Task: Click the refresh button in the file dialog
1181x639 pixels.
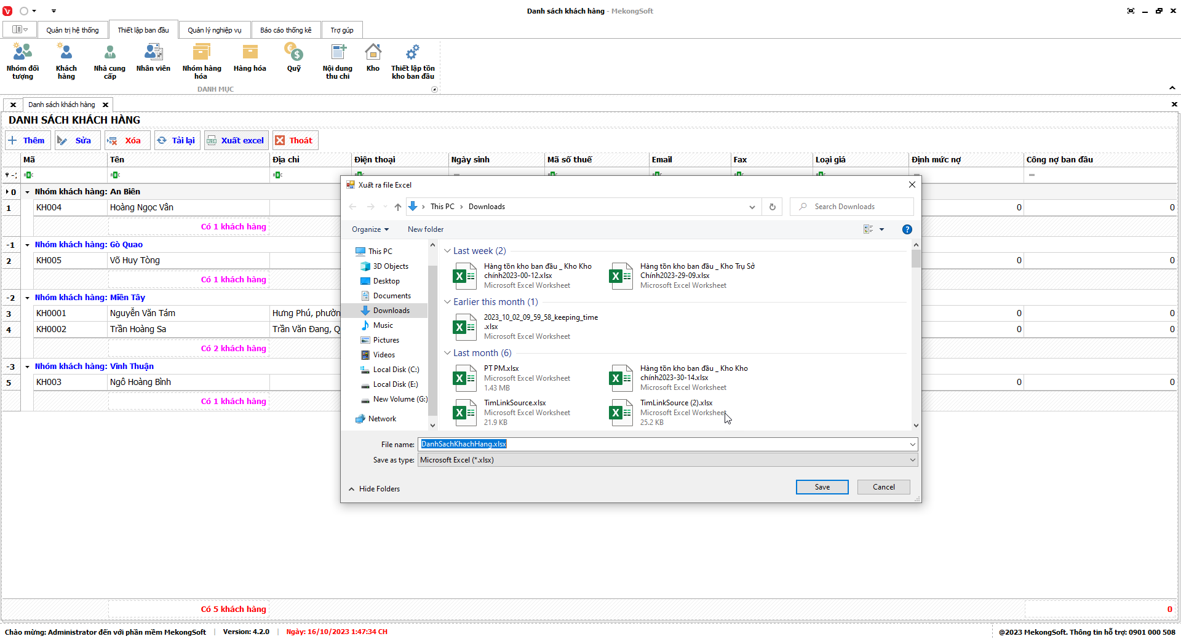Action: tap(773, 207)
